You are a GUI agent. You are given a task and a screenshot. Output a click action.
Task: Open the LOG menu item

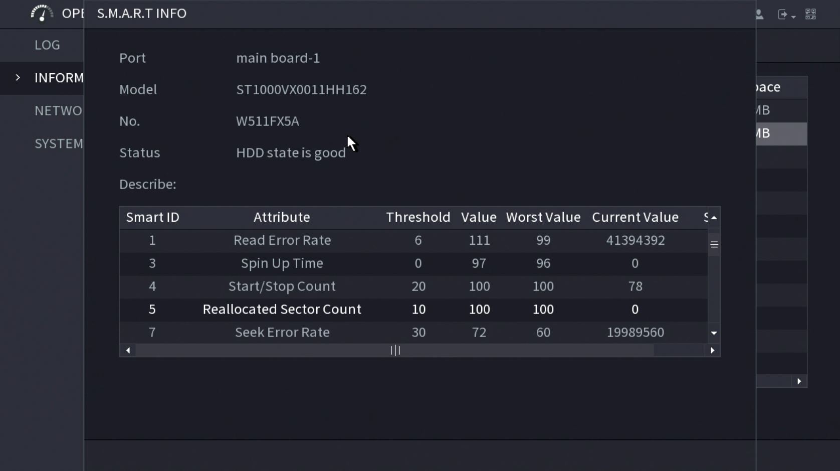coord(47,45)
